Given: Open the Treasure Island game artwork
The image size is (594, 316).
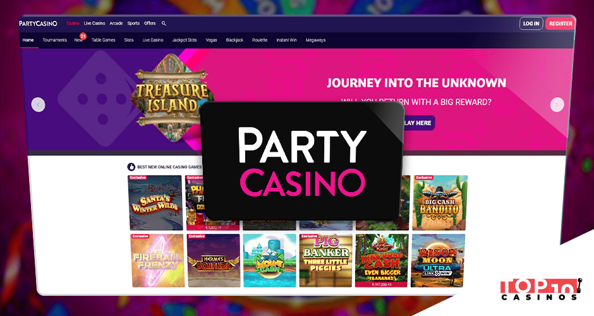Looking at the screenshot, I should pos(172,99).
